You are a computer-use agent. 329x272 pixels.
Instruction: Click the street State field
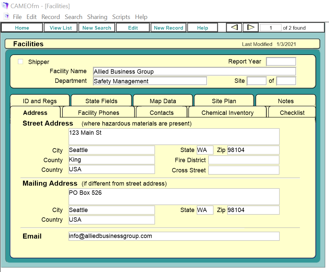point(205,150)
